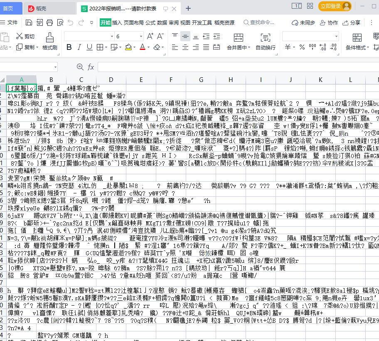Decrease decimal places icon
379x341 pixels.
click(333, 47)
